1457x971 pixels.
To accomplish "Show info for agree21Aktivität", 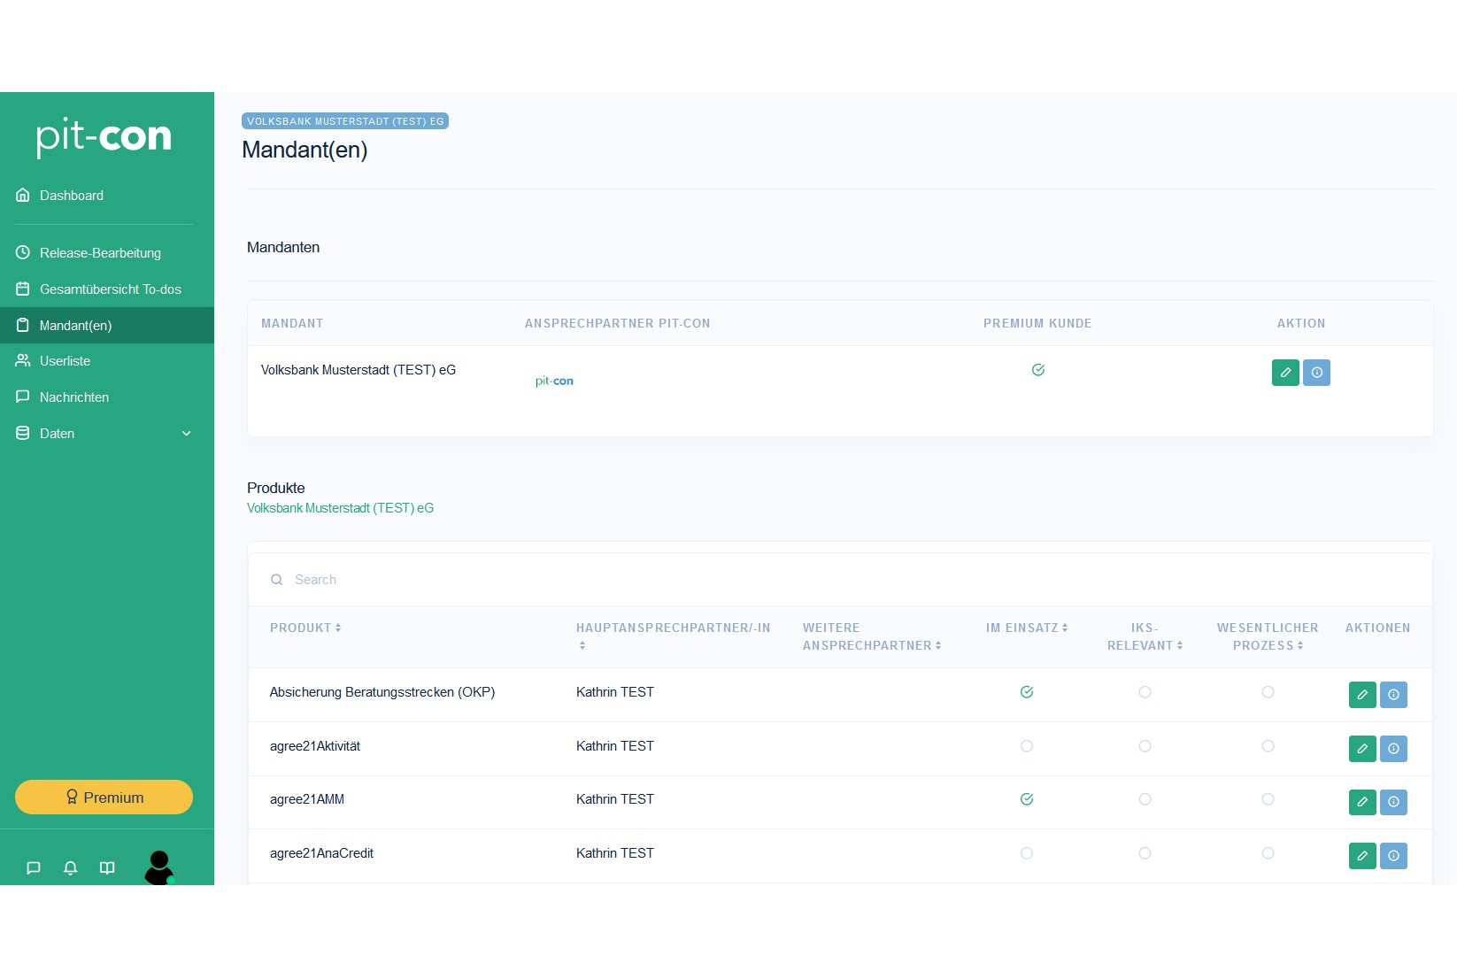I will point(1393,749).
